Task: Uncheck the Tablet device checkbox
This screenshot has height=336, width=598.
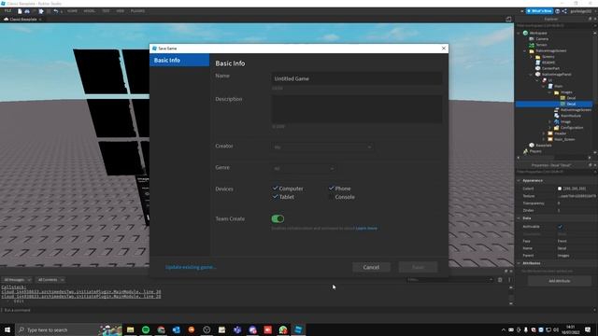Action: (x=275, y=197)
